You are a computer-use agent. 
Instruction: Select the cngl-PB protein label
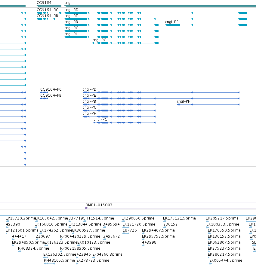(89, 101)
